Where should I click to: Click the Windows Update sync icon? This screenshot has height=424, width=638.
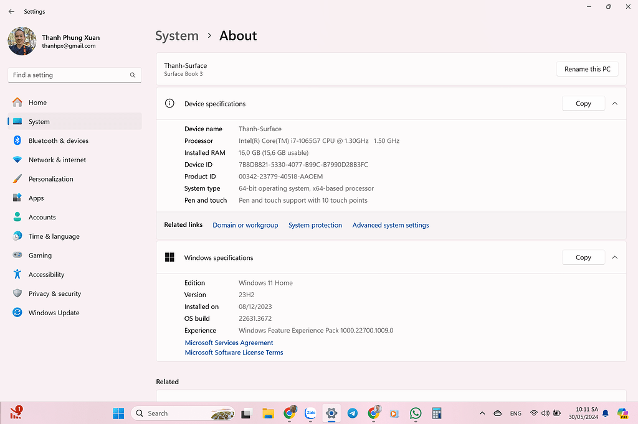(x=17, y=312)
